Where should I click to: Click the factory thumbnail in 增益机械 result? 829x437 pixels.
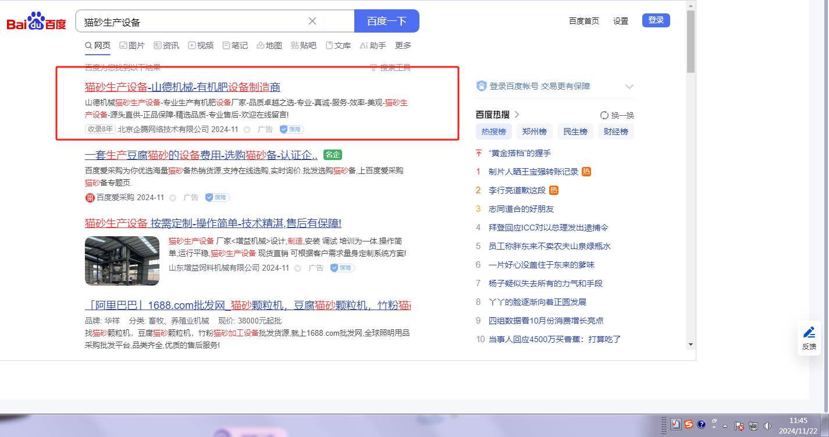pos(122,261)
